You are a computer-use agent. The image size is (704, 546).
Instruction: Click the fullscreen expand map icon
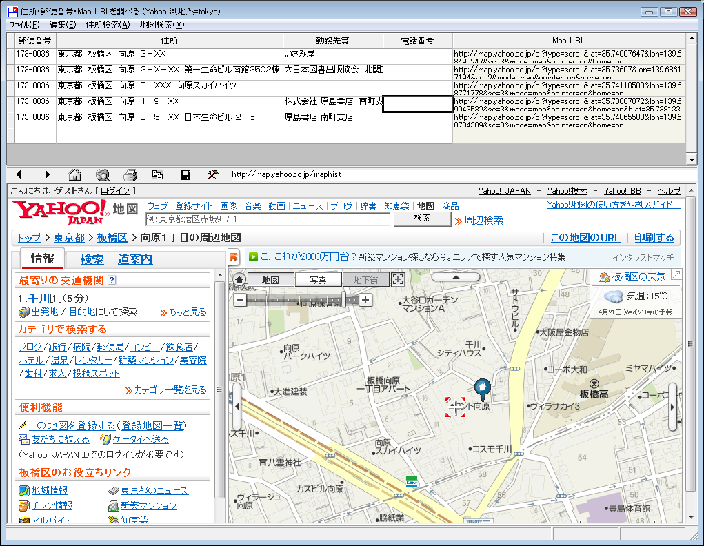[x=397, y=279]
